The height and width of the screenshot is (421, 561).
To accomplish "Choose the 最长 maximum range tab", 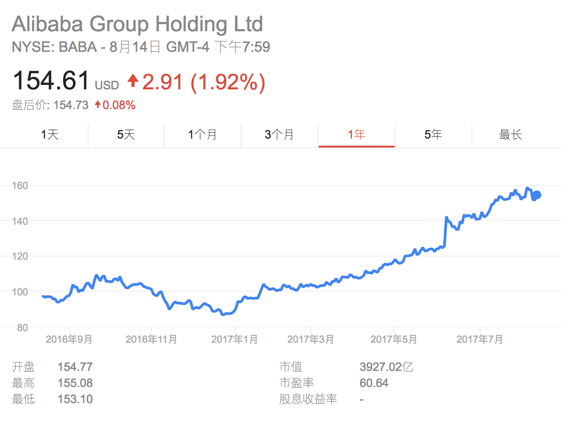I will [510, 135].
